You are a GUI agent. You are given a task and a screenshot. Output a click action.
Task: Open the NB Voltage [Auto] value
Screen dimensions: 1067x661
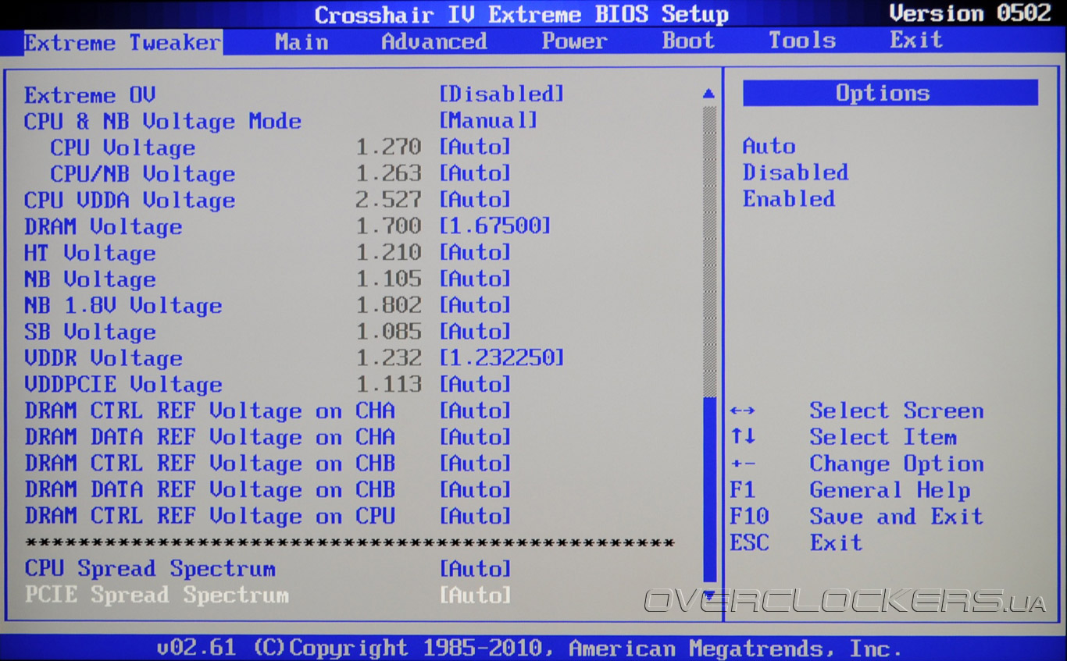[x=475, y=279]
